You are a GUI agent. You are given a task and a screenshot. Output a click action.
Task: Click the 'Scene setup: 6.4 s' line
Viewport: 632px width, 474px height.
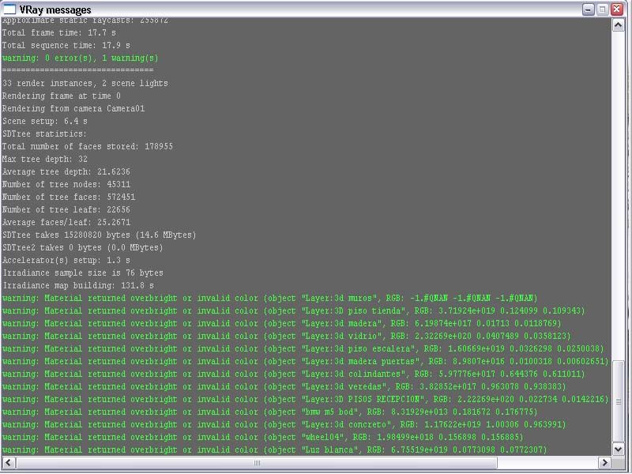click(45, 121)
